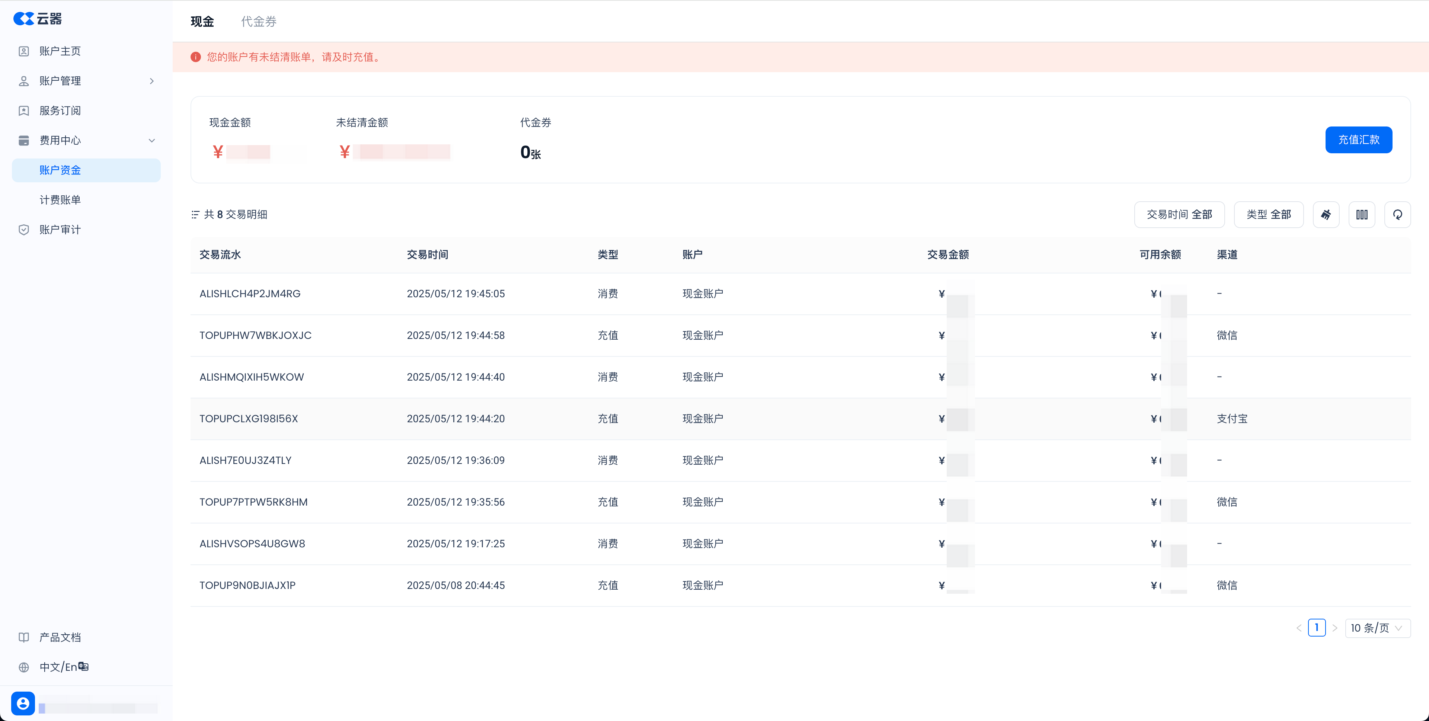Click the 账户审计 shield icon
1429x721 pixels.
click(x=24, y=230)
